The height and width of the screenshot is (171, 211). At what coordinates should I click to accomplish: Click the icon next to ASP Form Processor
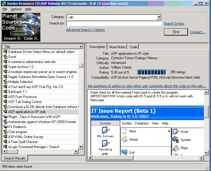[x=5, y=97]
